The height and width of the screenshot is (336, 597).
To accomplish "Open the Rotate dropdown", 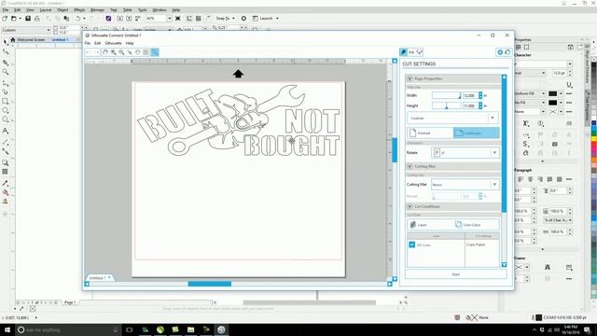I will pos(465,153).
